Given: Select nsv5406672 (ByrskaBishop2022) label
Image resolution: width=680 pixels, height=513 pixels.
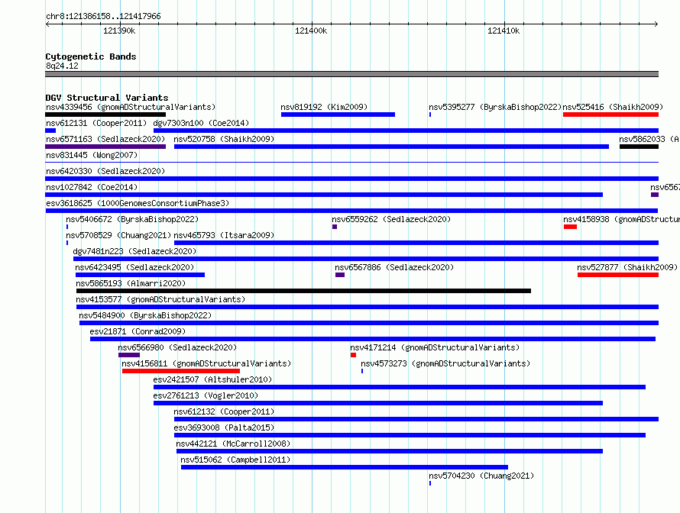Looking at the screenshot, I should click(132, 219).
